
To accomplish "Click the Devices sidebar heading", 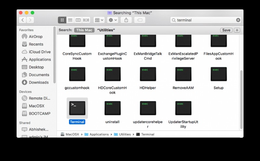I will pos(25,92).
